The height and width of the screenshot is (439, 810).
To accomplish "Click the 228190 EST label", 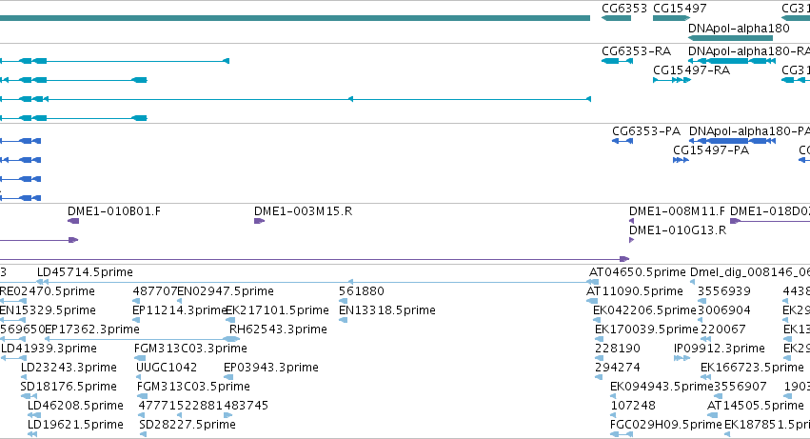I will point(618,349).
